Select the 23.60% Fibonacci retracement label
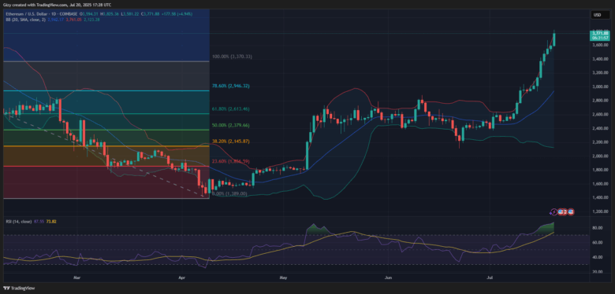The height and width of the screenshot is (294, 615). pos(231,160)
